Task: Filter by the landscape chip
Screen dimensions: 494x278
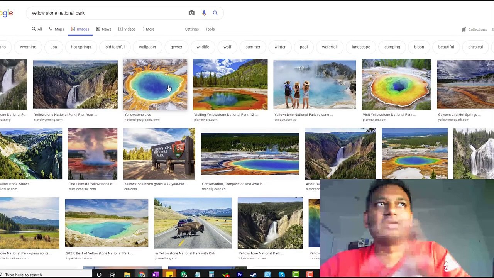Action: [361, 47]
